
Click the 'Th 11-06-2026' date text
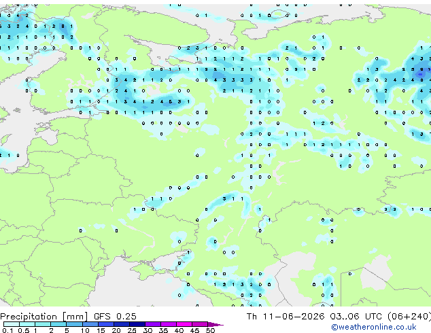coord(286,317)
